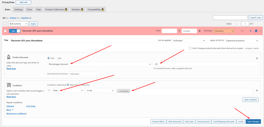Open the Product Collections tab

click(x=56, y=10)
